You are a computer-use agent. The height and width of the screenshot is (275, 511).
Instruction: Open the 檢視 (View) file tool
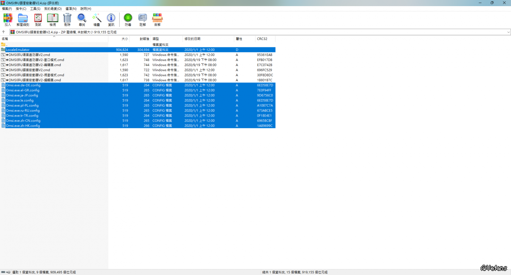click(x=52, y=20)
